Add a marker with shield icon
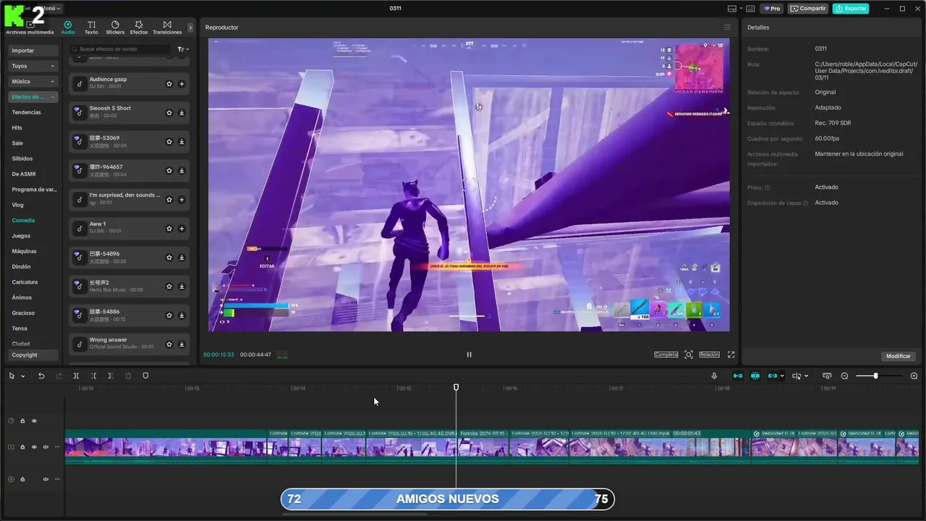The image size is (926, 521). (145, 376)
